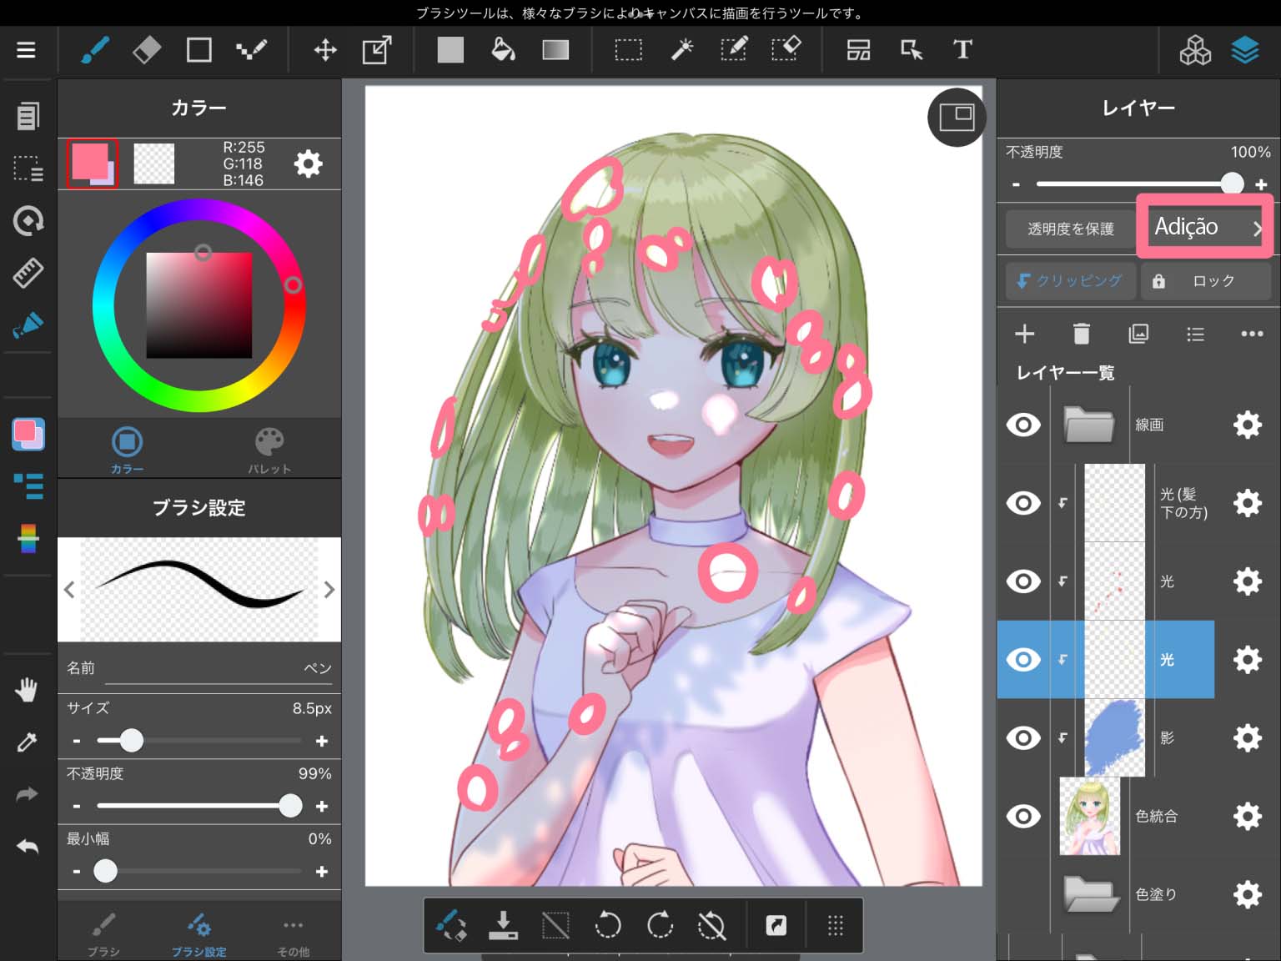The width and height of the screenshot is (1281, 961).
Task: Add a new layer with plus icon
Action: [1025, 334]
